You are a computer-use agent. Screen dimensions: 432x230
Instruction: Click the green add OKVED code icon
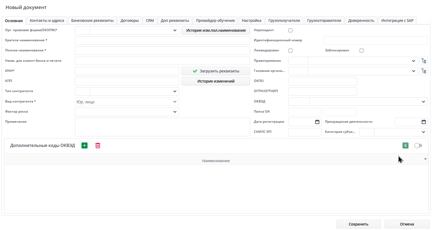[84, 146]
